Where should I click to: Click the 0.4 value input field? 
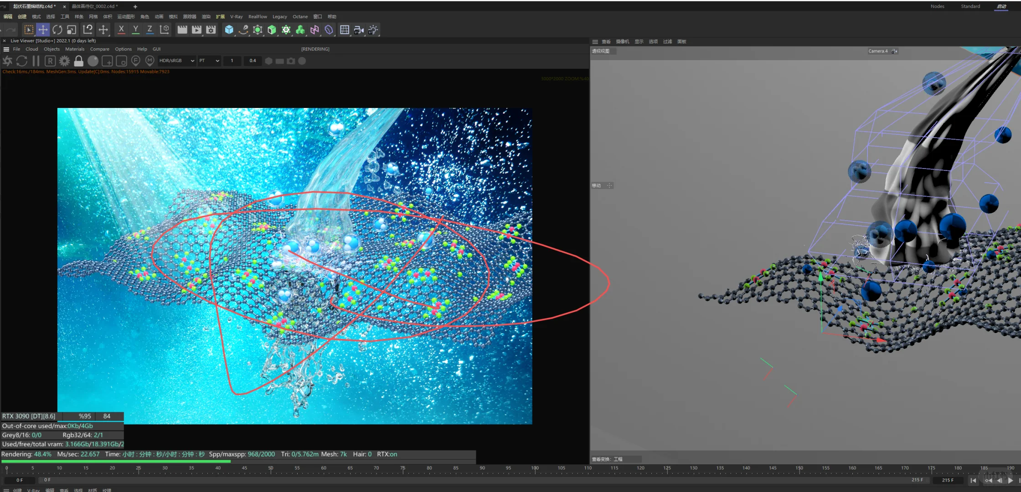(253, 61)
